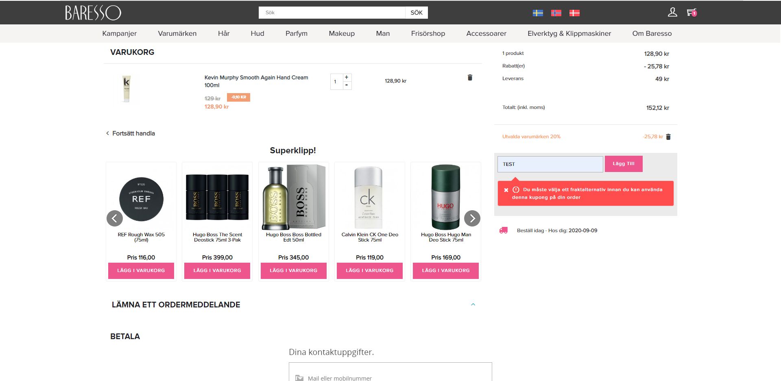Collapse the order message section

tap(473, 305)
